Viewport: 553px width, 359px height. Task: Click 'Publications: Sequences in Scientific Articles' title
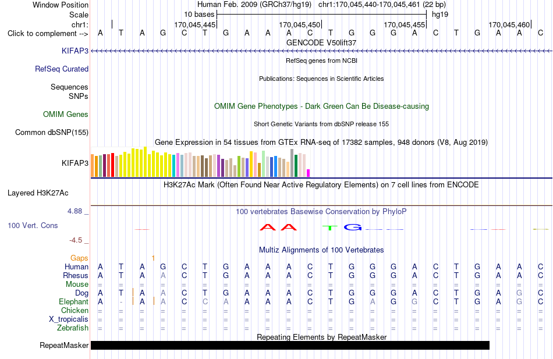[x=321, y=79]
